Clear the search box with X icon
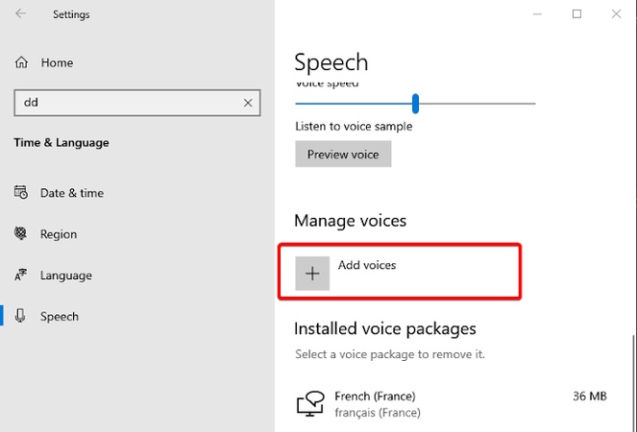This screenshot has width=637, height=432. (x=248, y=103)
